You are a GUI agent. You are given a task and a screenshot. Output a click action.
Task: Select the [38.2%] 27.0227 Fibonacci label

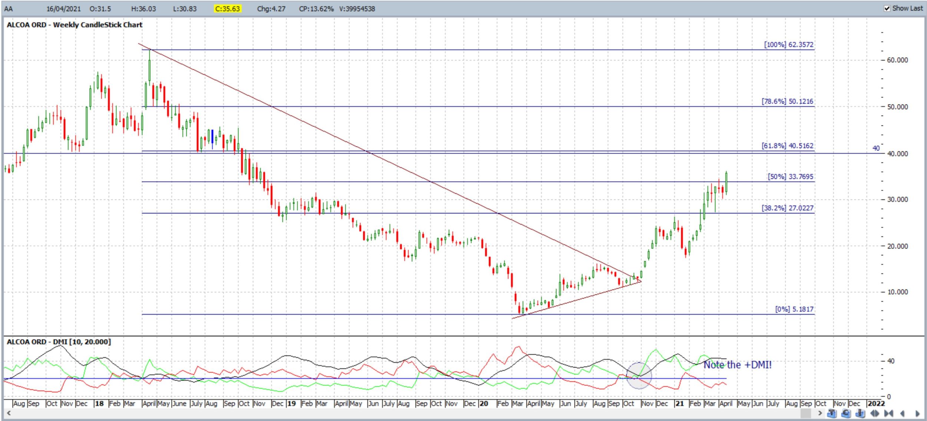787,208
